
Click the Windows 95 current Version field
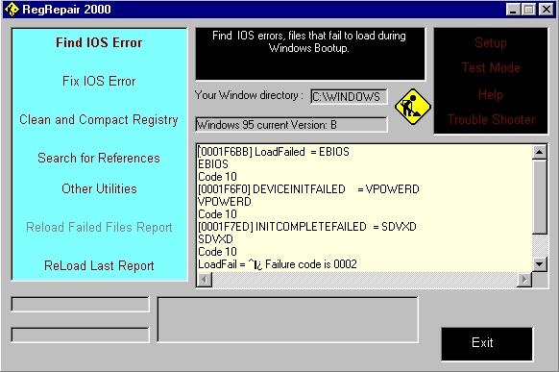(291, 125)
